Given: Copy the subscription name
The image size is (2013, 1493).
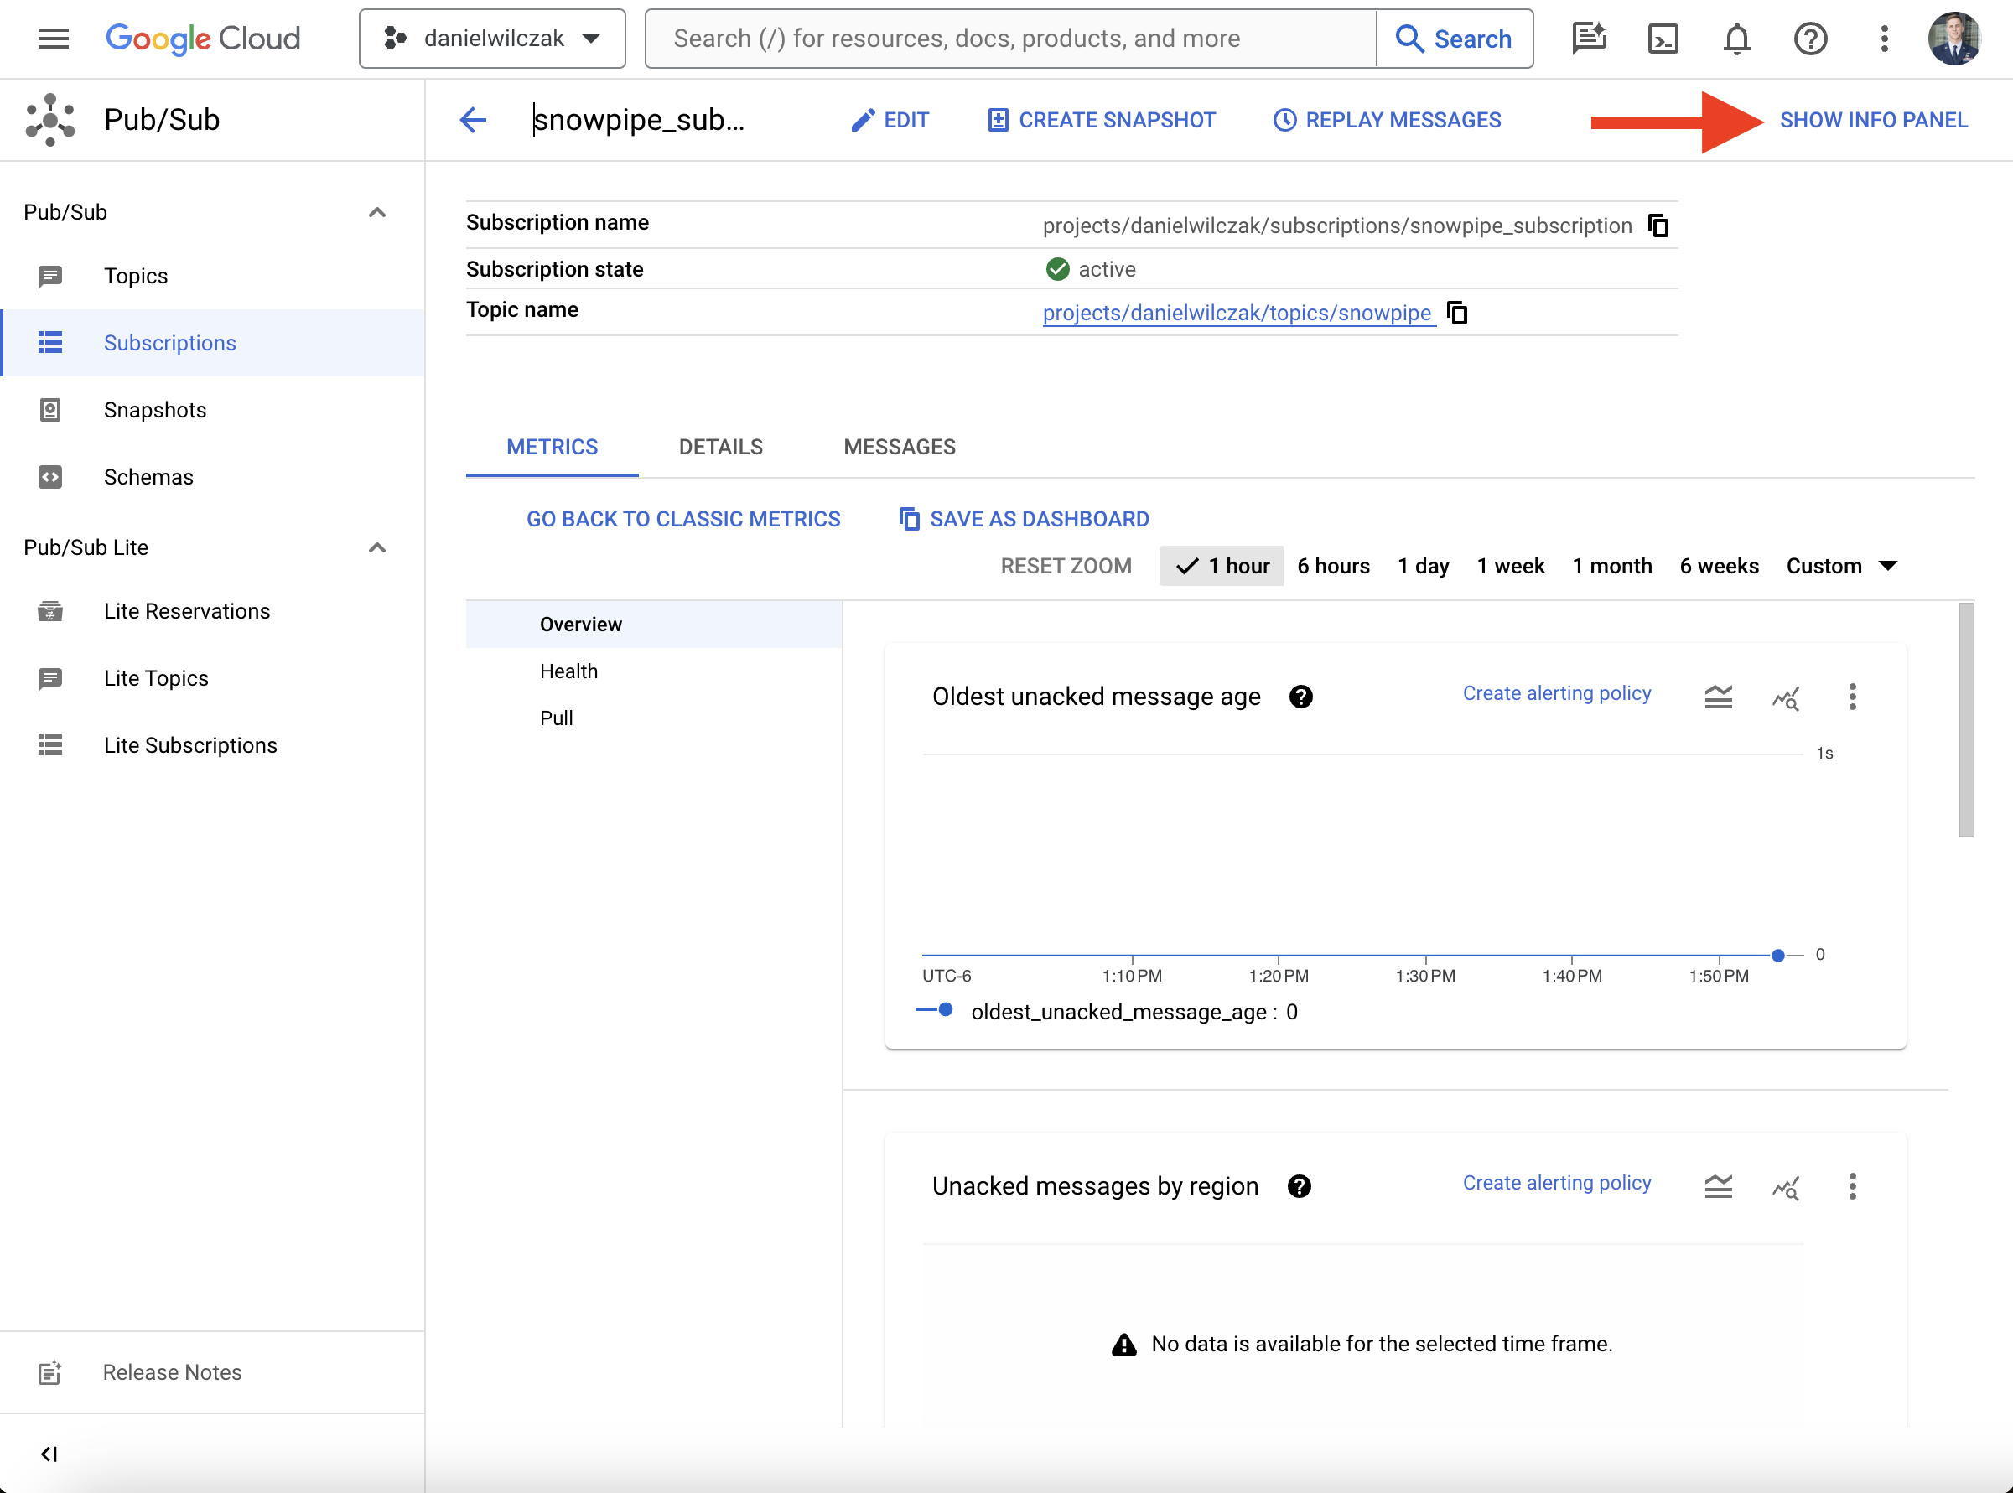Looking at the screenshot, I should pyautogui.click(x=1658, y=225).
